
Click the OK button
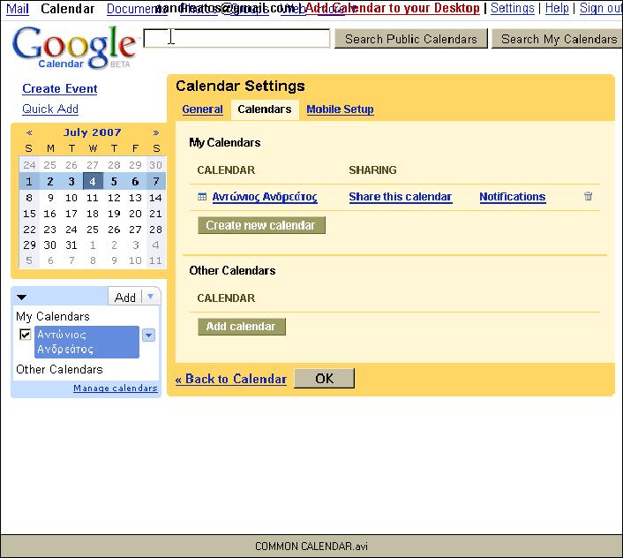324,379
